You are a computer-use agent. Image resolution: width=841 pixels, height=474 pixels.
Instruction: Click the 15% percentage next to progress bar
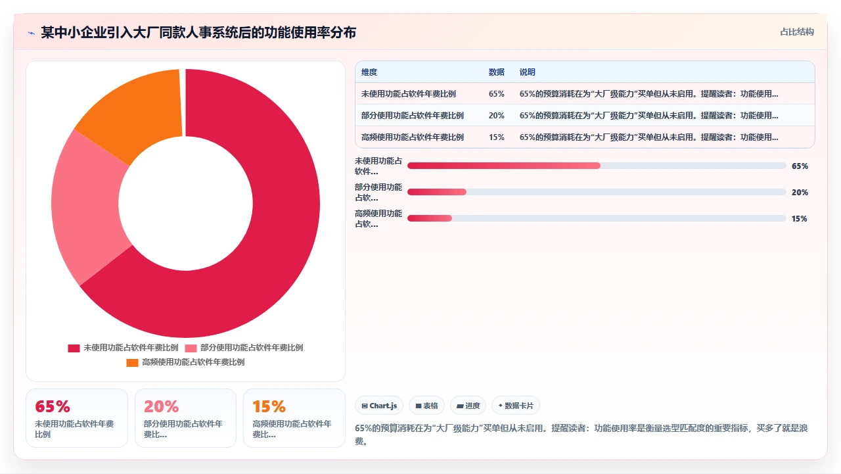tap(800, 219)
